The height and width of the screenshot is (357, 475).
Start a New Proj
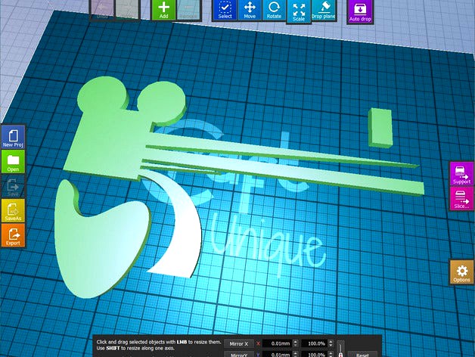pyautogui.click(x=13, y=137)
